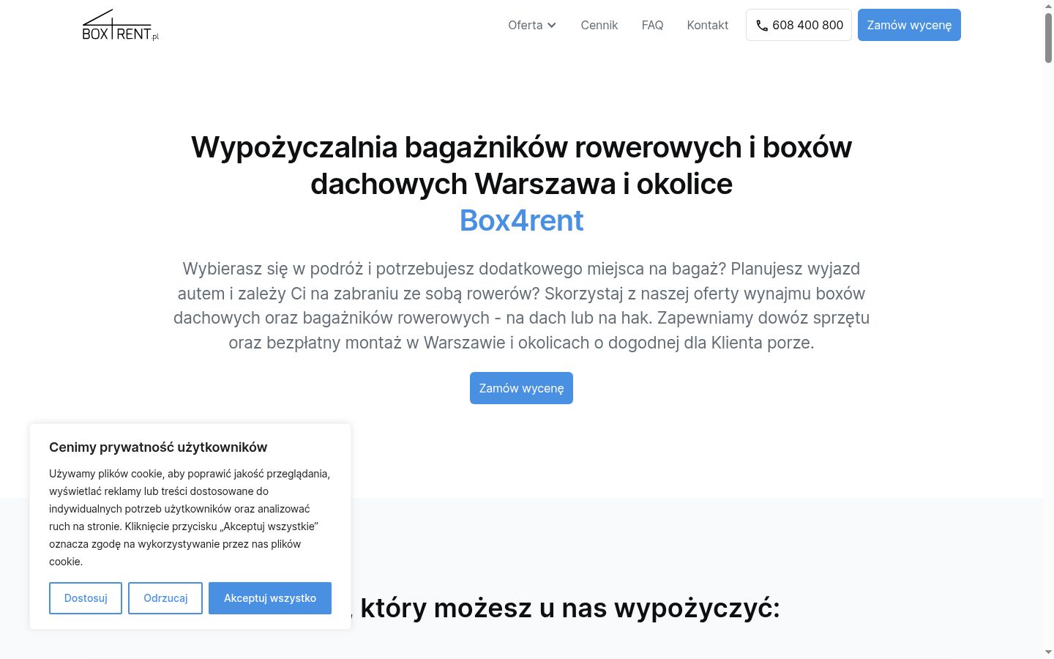Open the Box4Rent logo homepage link
1054x659 pixels.
120,25
